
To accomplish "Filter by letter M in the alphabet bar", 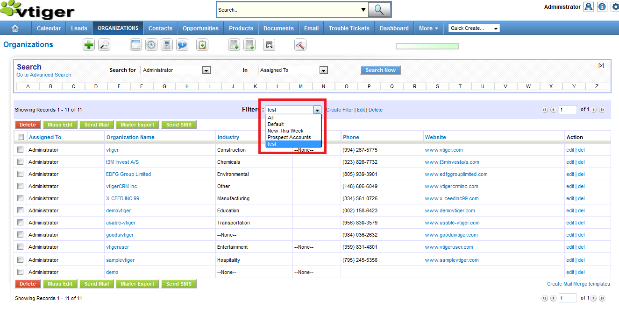I will tap(300, 86).
